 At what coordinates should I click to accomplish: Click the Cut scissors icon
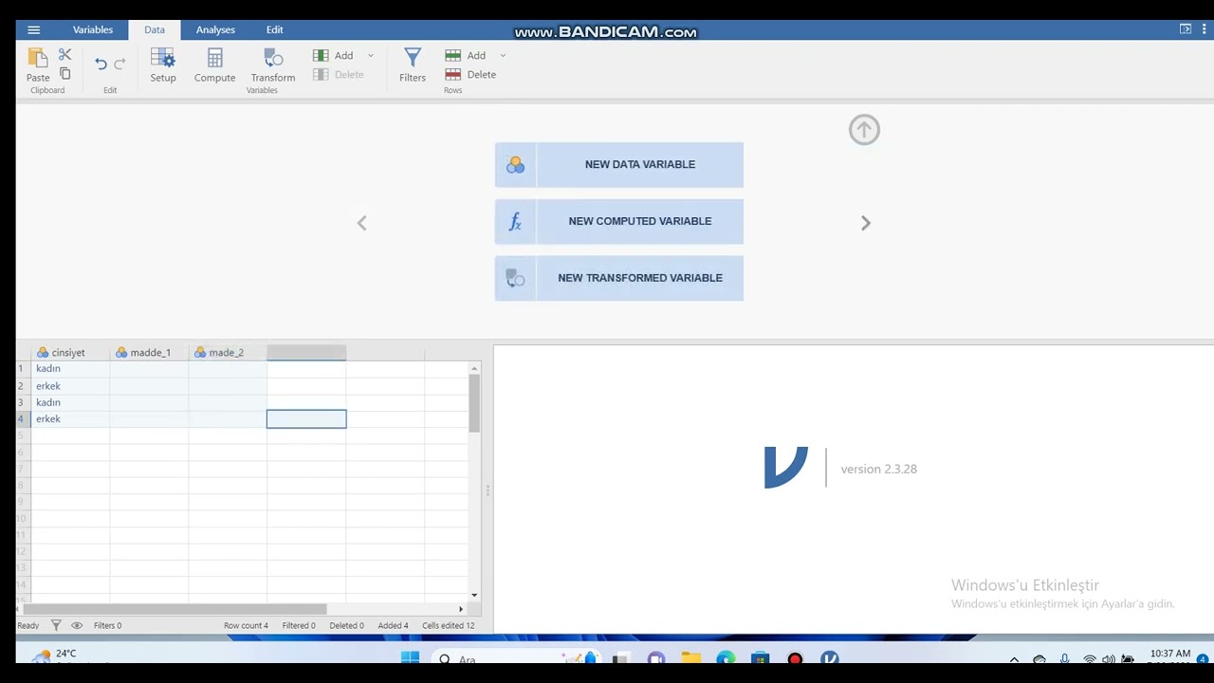click(x=64, y=55)
